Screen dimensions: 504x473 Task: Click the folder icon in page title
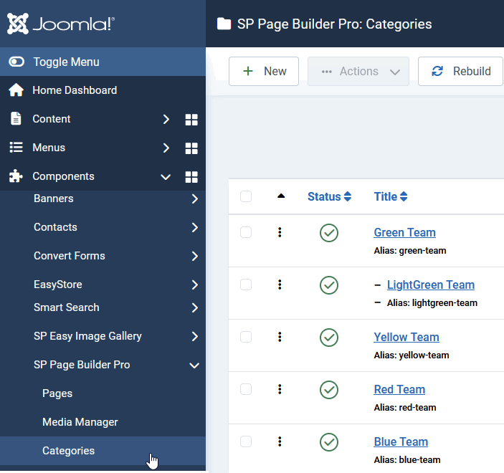coord(224,24)
